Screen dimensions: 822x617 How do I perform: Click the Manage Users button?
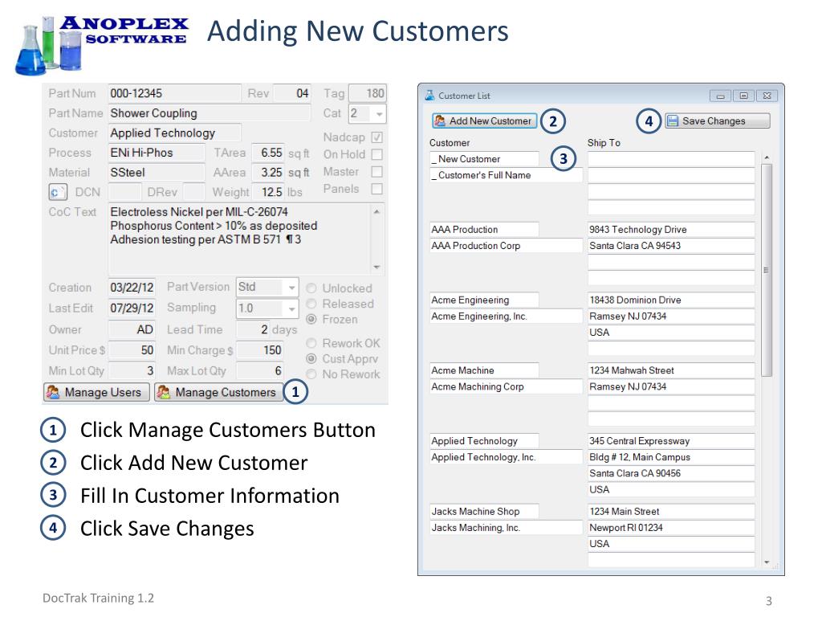point(96,392)
